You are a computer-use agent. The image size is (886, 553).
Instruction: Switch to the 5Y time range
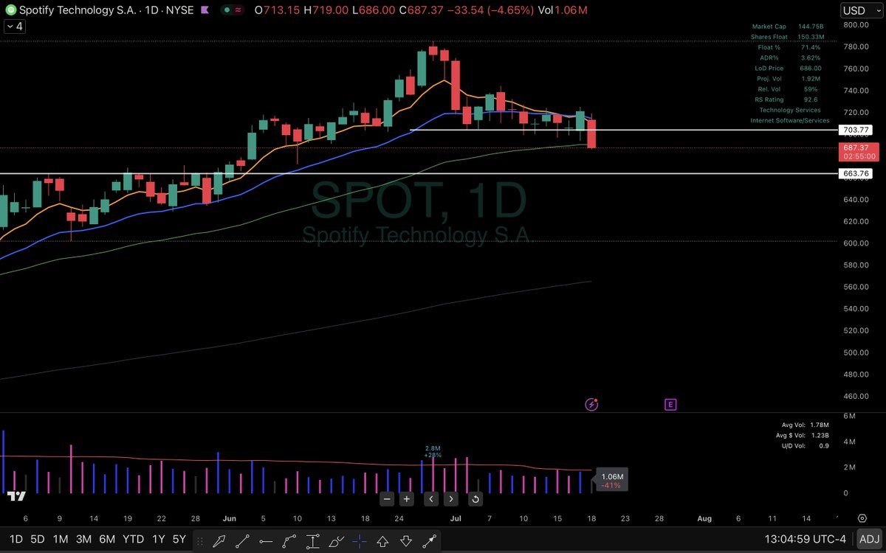(x=179, y=540)
